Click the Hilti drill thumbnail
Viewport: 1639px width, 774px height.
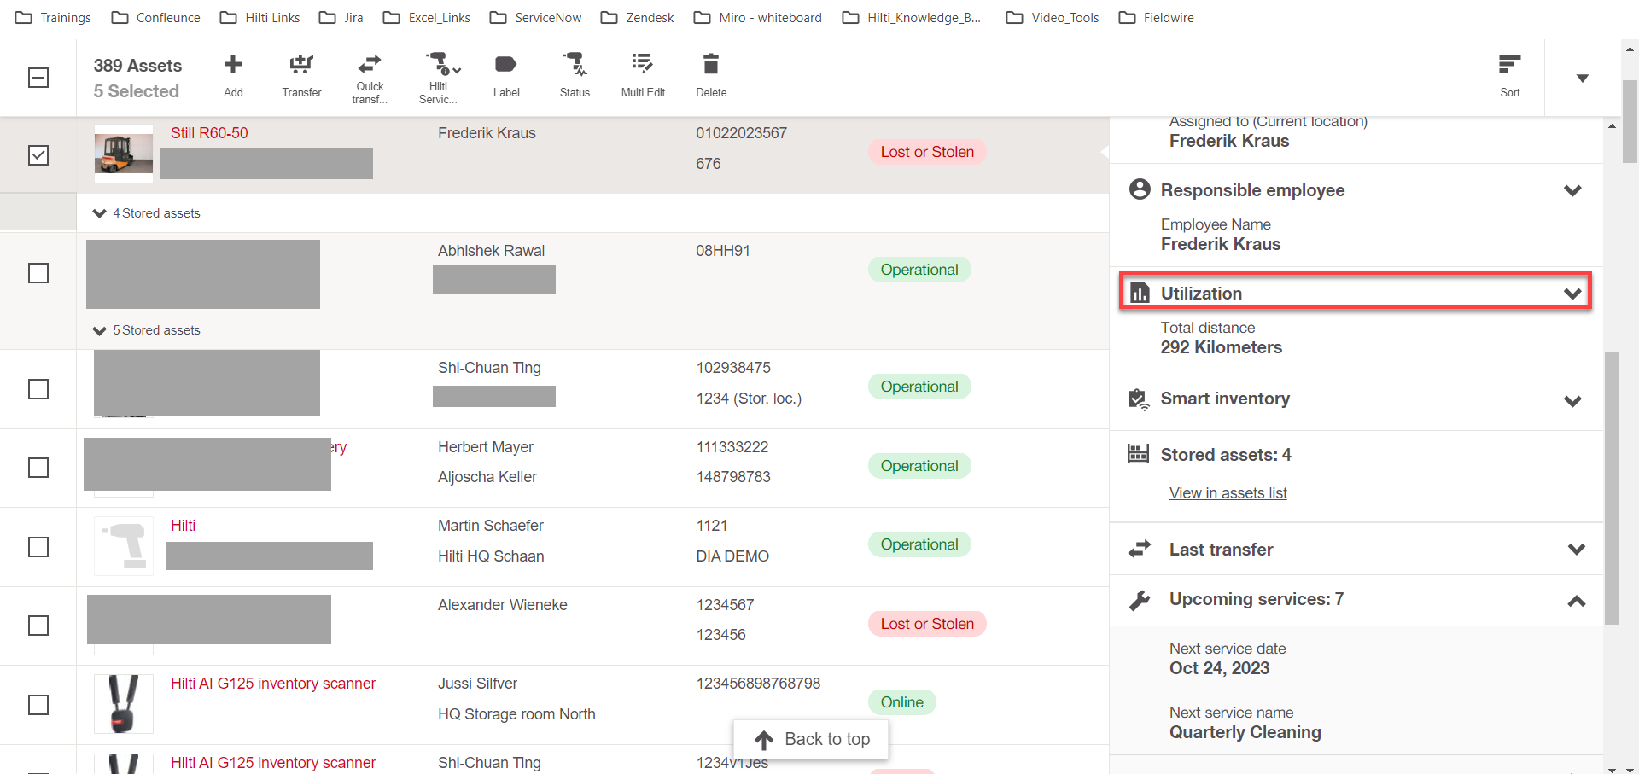click(x=124, y=546)
